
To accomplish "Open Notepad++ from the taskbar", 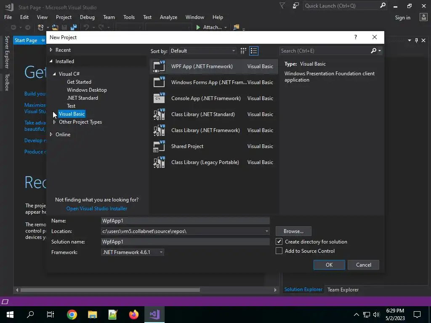I will [x=113, y=315].
